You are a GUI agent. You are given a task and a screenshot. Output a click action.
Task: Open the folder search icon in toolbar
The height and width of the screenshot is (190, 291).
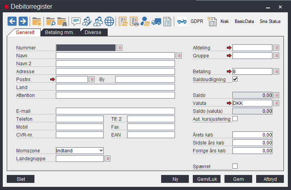(x=50, y=21)
